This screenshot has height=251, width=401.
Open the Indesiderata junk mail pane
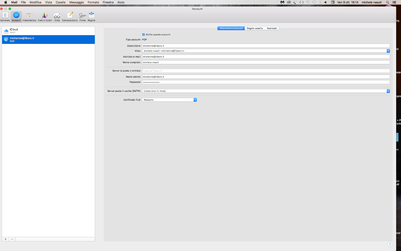(29, 17)
